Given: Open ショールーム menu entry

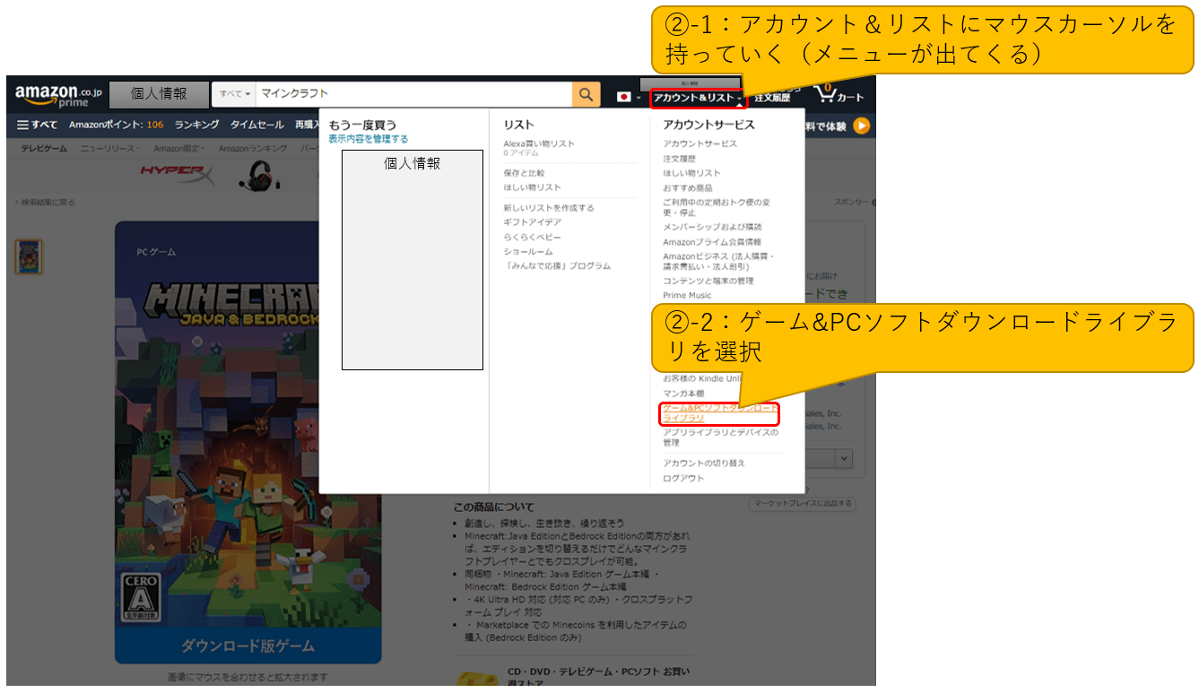Looking at the screenshot, I should coord(528,252).
